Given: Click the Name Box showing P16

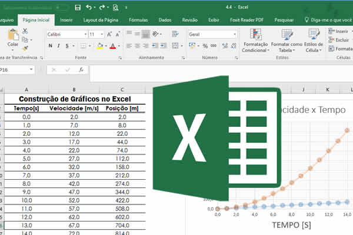Looking at the screenshot, I should pos(18,69).
